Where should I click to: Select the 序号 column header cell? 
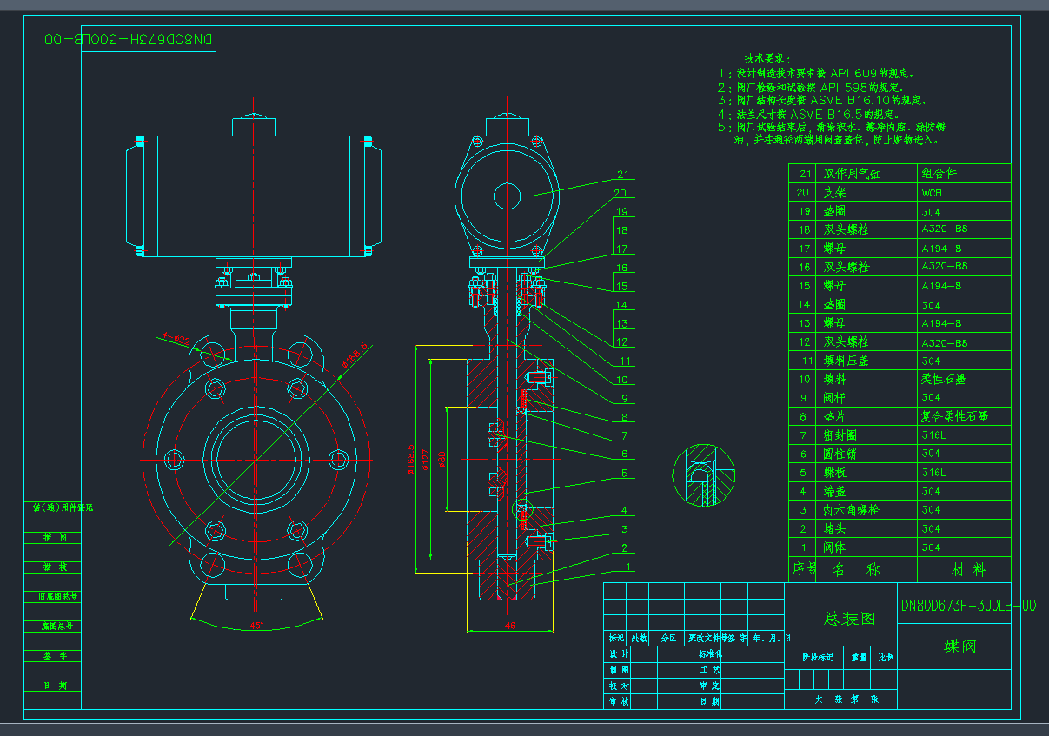(804, 570)
